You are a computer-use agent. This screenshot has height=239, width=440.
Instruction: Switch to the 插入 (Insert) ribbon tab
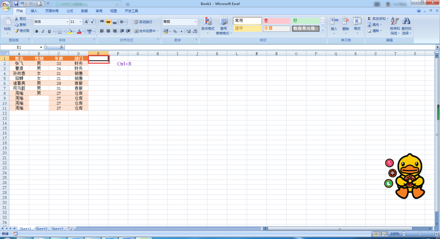tap(34, 11)
